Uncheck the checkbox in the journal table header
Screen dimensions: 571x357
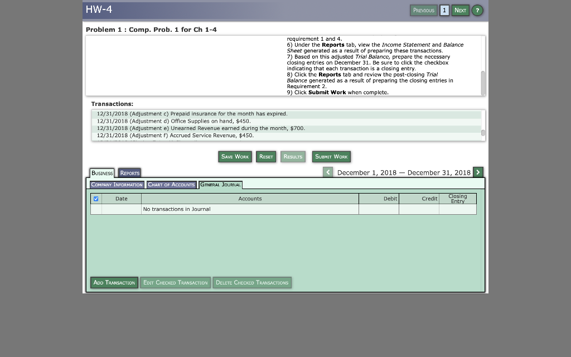click(x=96, y=198)
